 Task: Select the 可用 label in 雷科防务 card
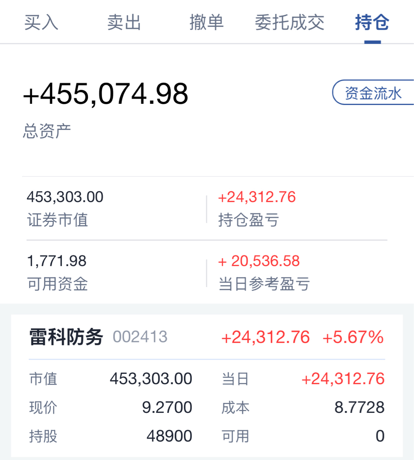[235, 436]
